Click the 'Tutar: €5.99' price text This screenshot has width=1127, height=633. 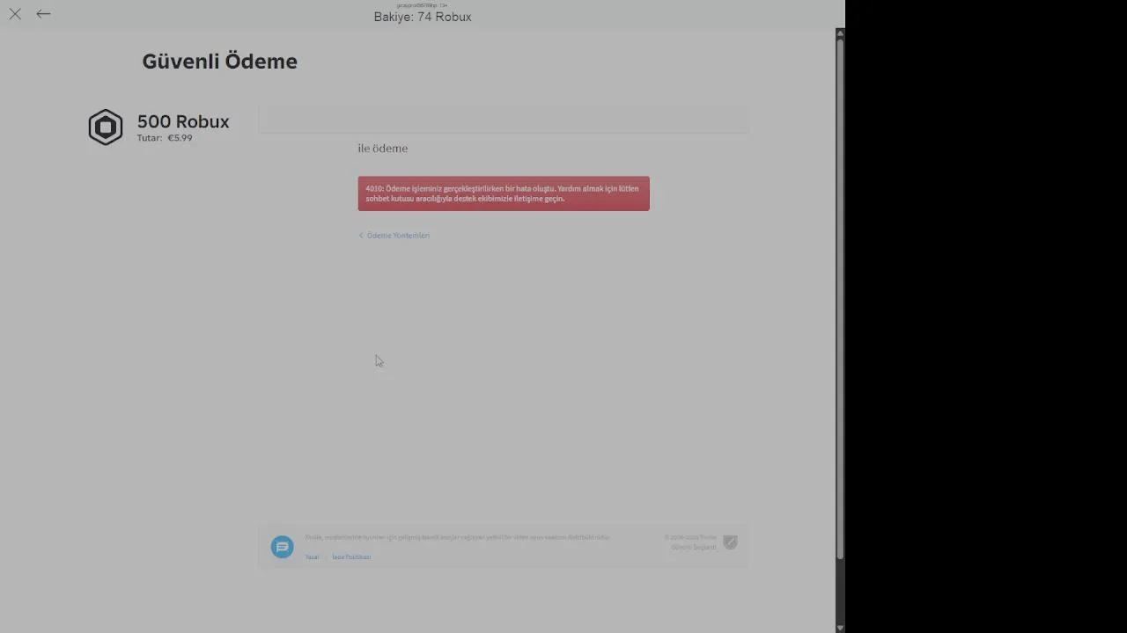tap(165, 138)
